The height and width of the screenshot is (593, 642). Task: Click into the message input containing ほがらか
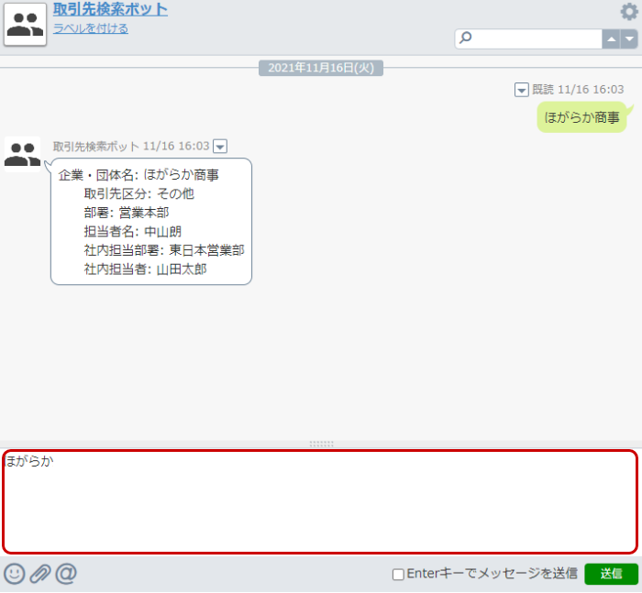(x=320, y=502)
